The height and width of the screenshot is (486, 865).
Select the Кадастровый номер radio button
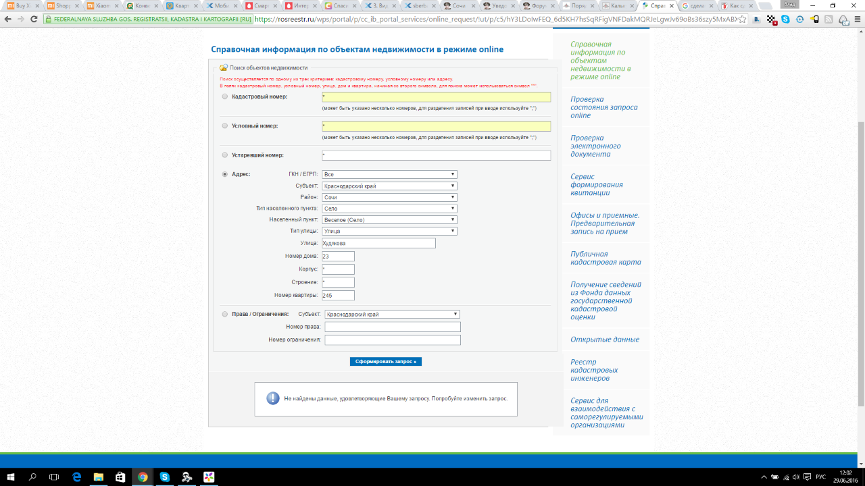pyautogui.click(x=225, y=97)
